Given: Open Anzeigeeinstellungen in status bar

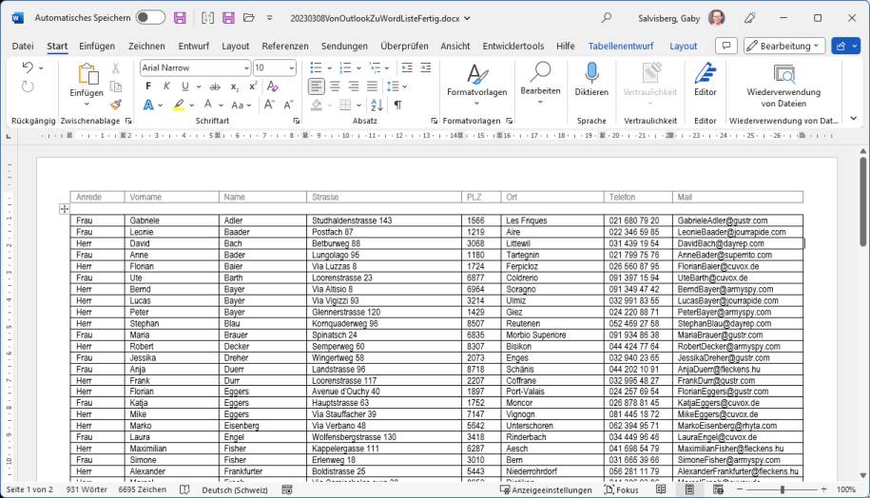Looking at the screenshot, I should pyautogui.click(x=545, y=489).
